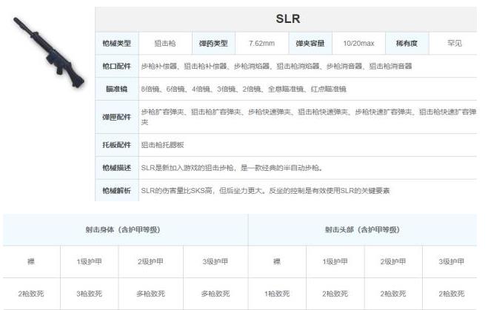Select the 枪械类型 label cell
Viewport: 488px width, 310px height.
pyautogui.click(x=116, y=44)
